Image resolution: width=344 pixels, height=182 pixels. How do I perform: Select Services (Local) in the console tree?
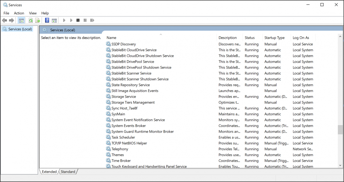[20, 29]
